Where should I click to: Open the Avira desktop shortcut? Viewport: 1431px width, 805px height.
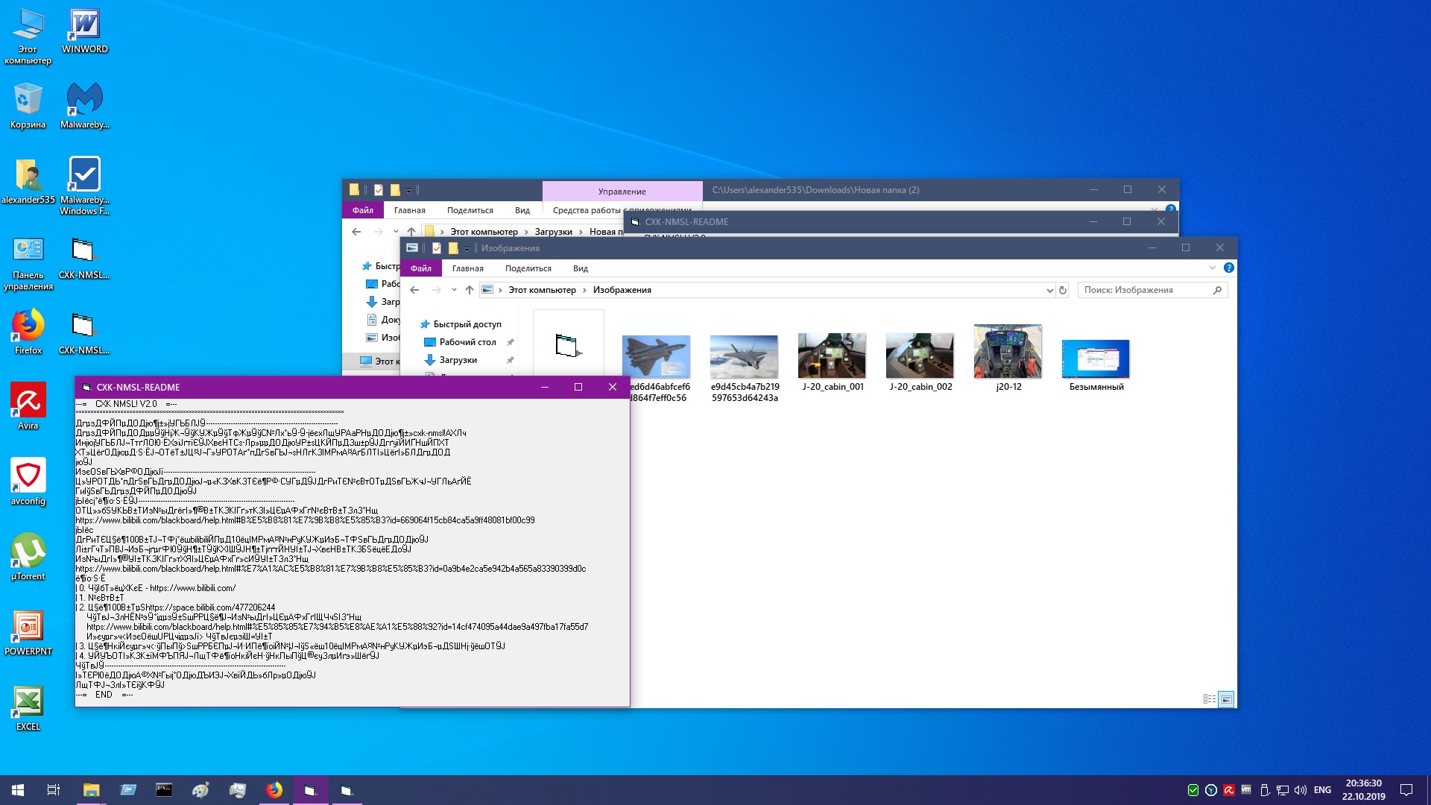[28, 401]
